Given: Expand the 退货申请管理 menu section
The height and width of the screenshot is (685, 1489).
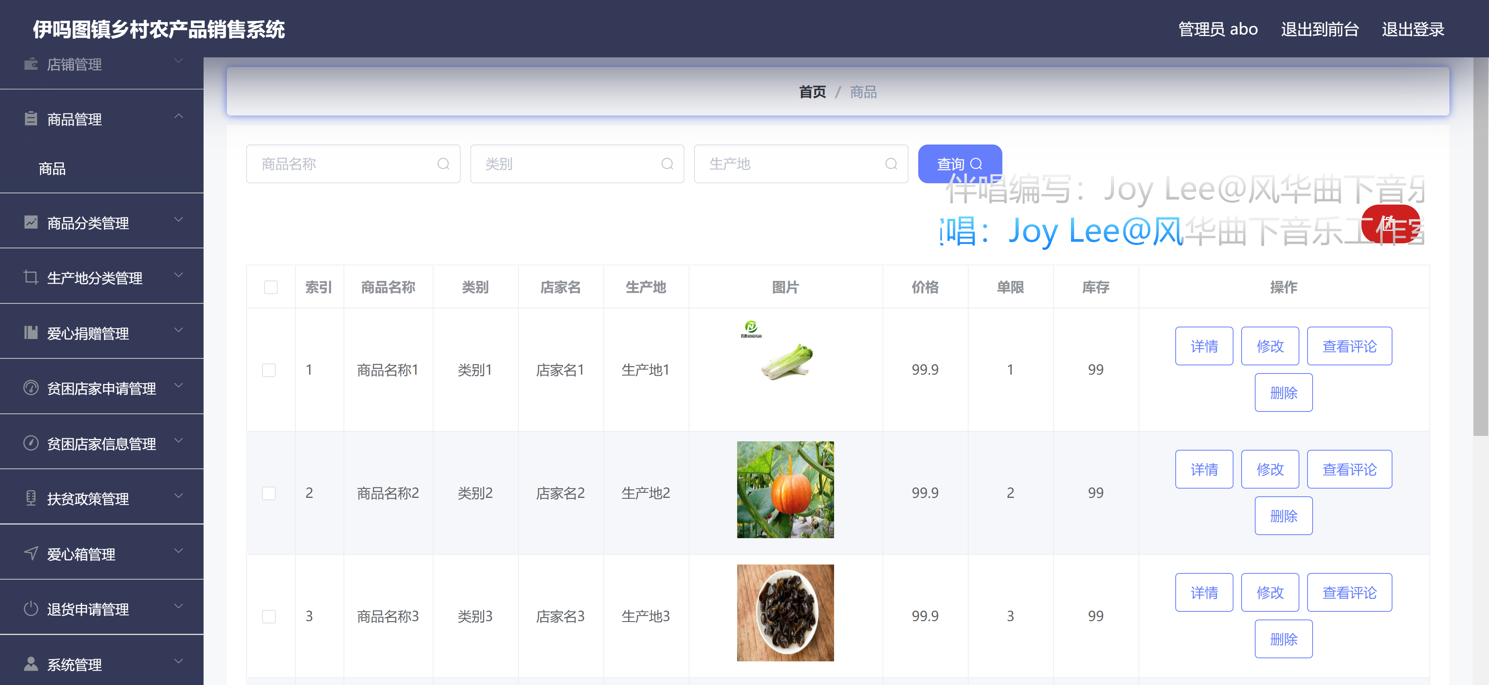Looking at the screenshot, I should coord(178,606).
